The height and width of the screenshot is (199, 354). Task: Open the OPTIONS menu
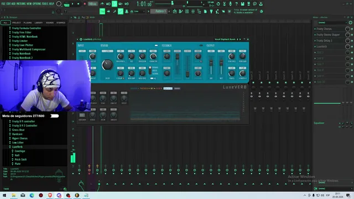(x=37, y=4)
